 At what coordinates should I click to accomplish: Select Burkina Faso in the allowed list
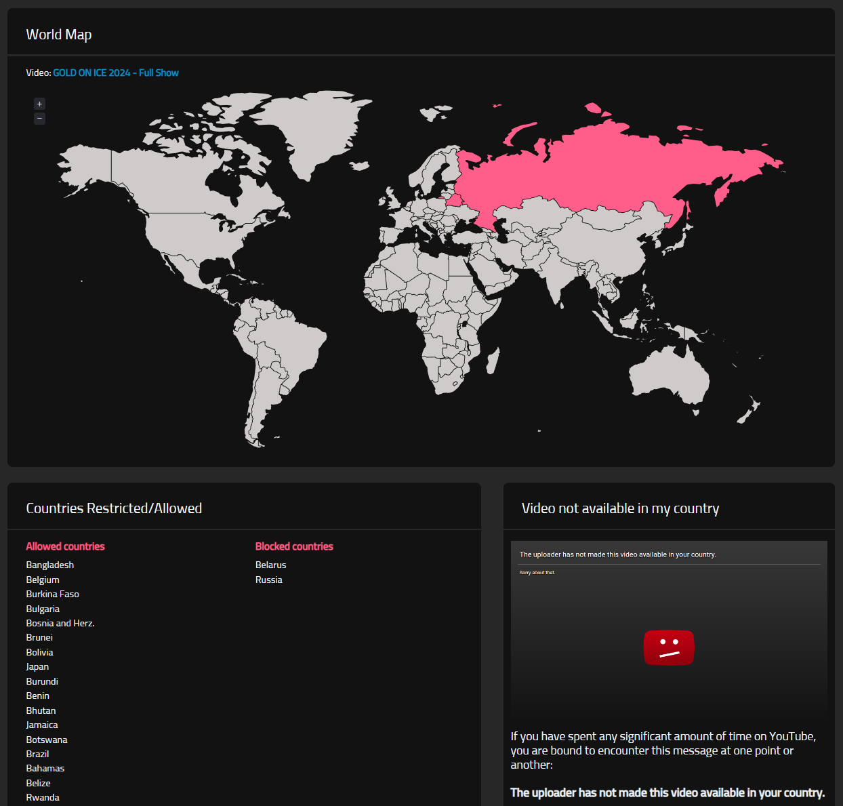point(52,594)
